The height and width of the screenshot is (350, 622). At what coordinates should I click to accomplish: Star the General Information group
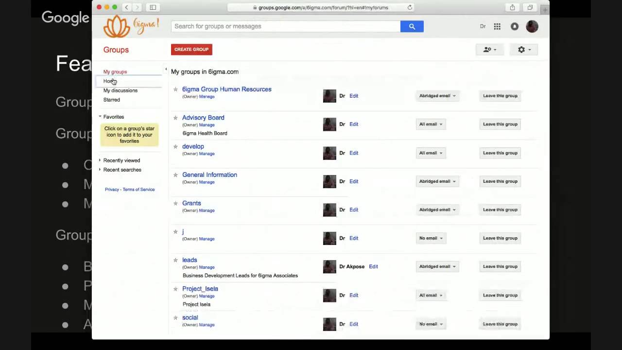pyautogui.click(x=175, y=175)
